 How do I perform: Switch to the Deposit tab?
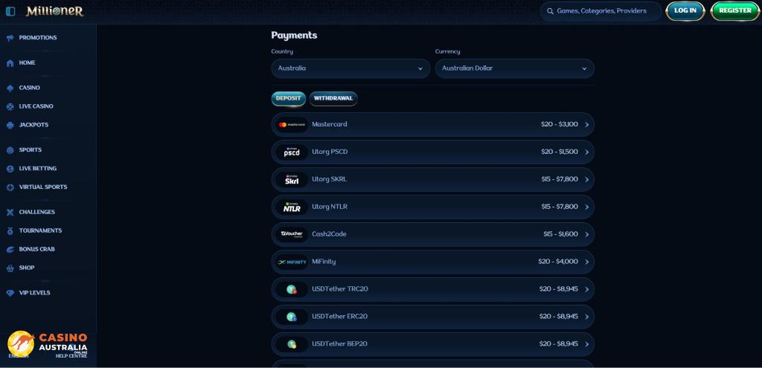pos(288,99)
